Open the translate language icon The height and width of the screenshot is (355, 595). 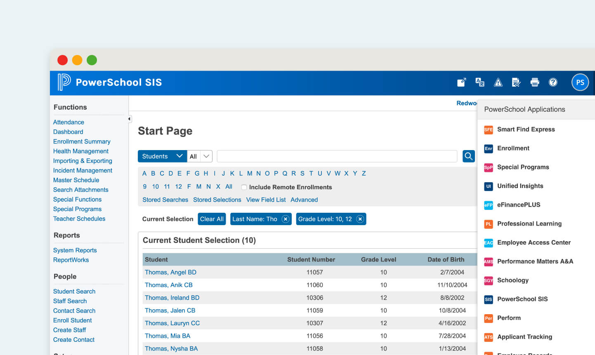tap(479, 82)
